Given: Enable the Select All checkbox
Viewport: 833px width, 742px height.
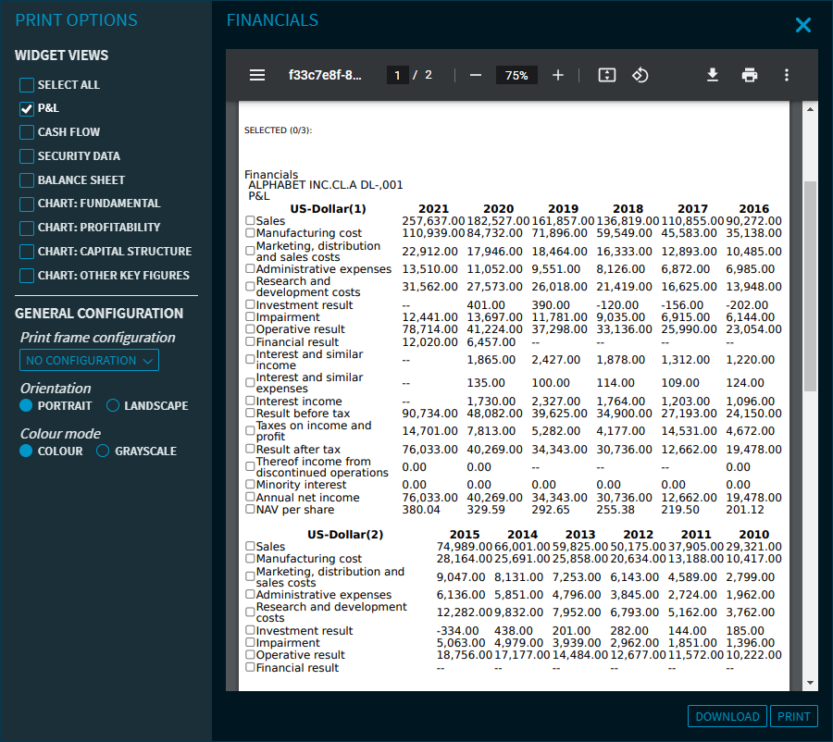Looking at the screenshot, I should tap(27, 85).
